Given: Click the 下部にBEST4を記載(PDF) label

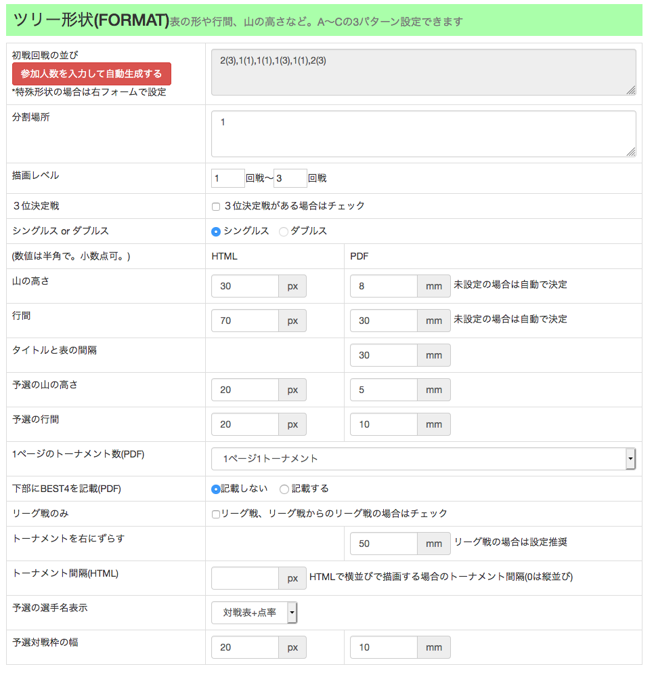Looking at the screenshot, I should [x=66, y=489].
